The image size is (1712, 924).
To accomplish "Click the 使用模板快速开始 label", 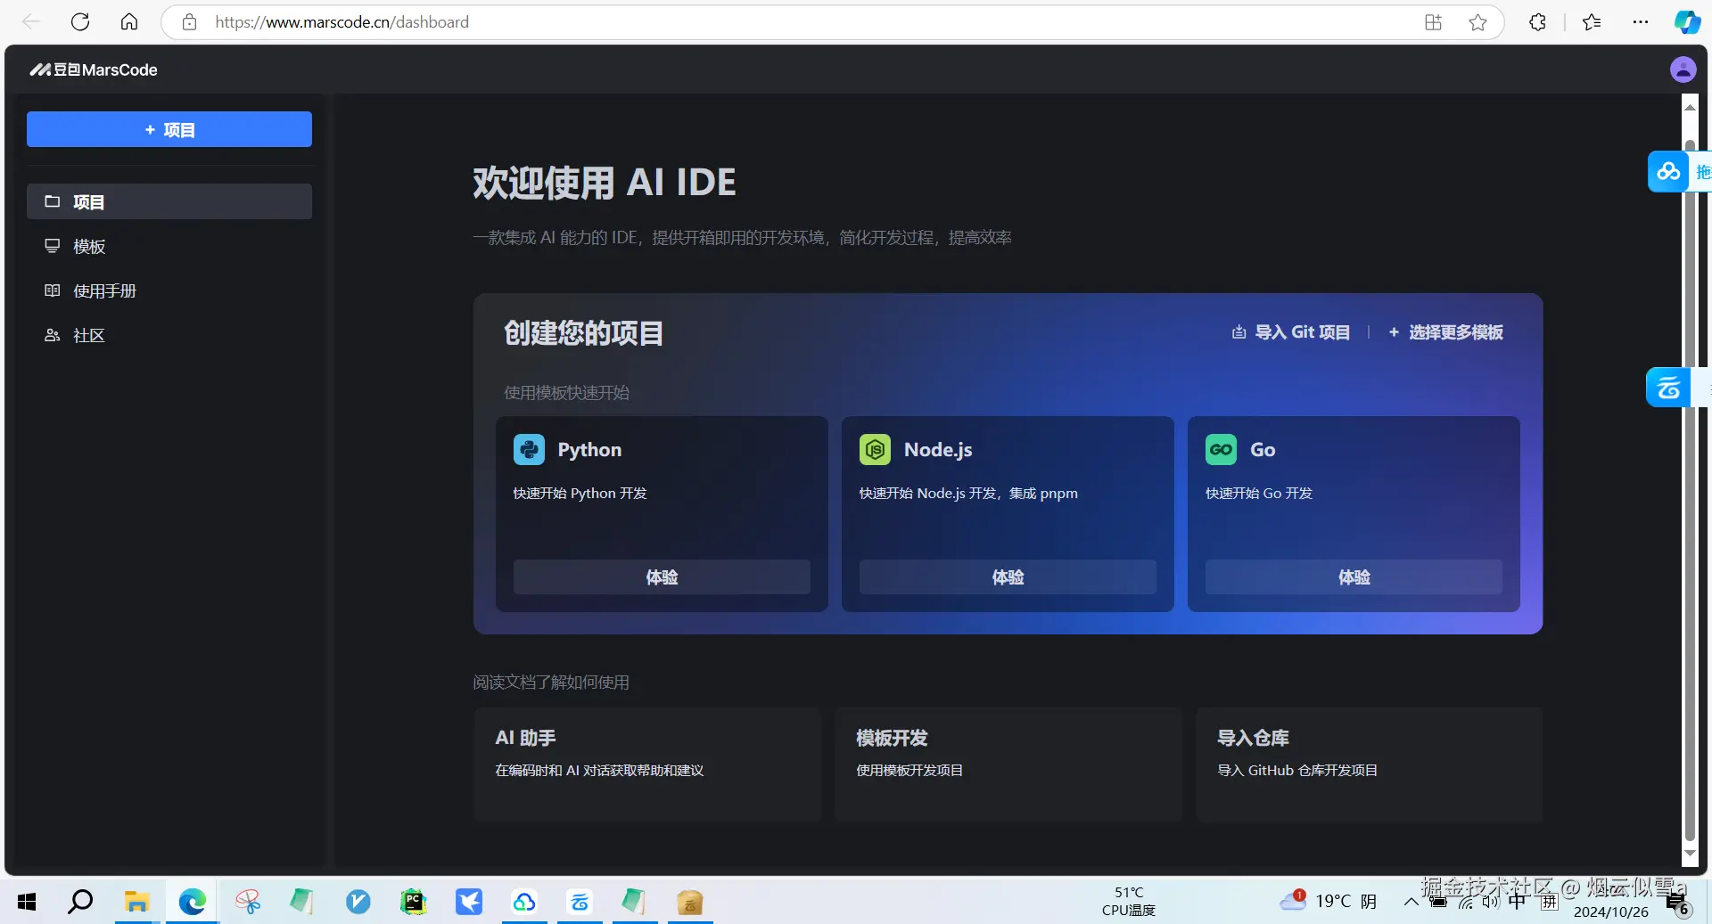I will [x=567, y=393].
